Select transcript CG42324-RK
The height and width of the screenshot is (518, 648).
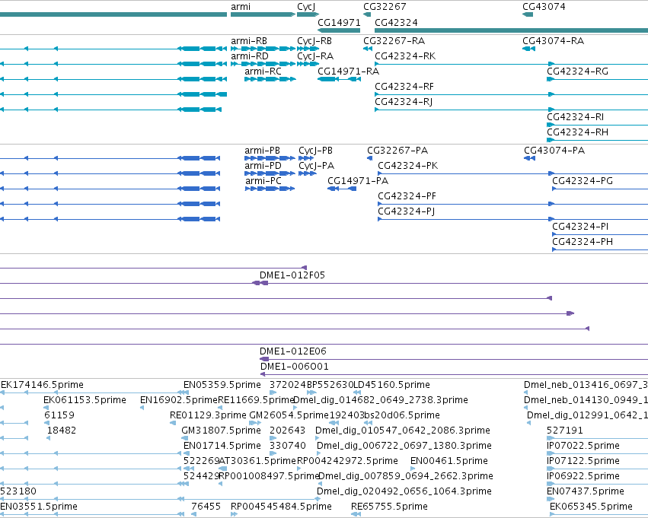click(x=511, y=64)
